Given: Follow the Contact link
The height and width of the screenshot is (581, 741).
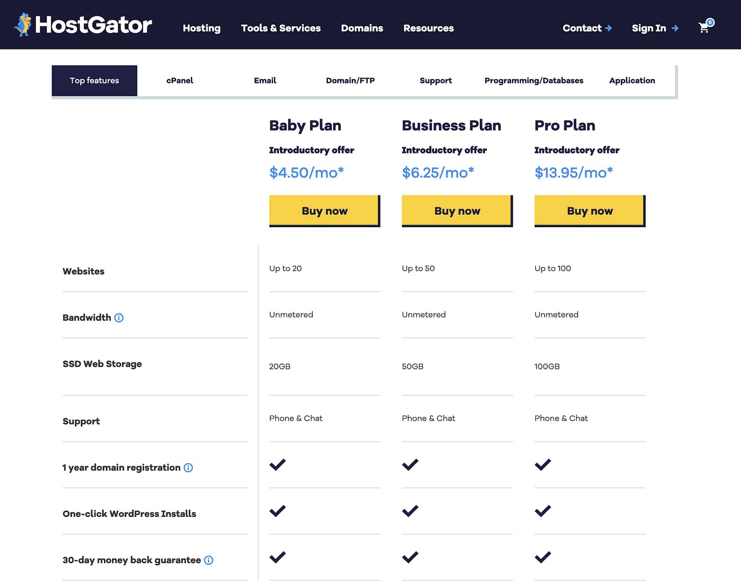Looking at the screenshot, I should (587, 28).
